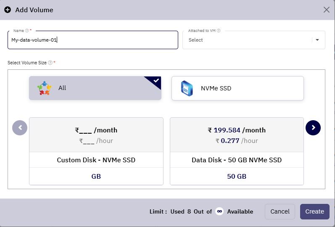
Task: Click the blue NVMe SSD disk icon
Action: 187,88
